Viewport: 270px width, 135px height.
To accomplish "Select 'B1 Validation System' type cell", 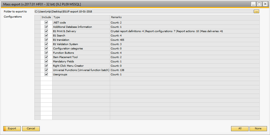I will [x=81, y=44].
